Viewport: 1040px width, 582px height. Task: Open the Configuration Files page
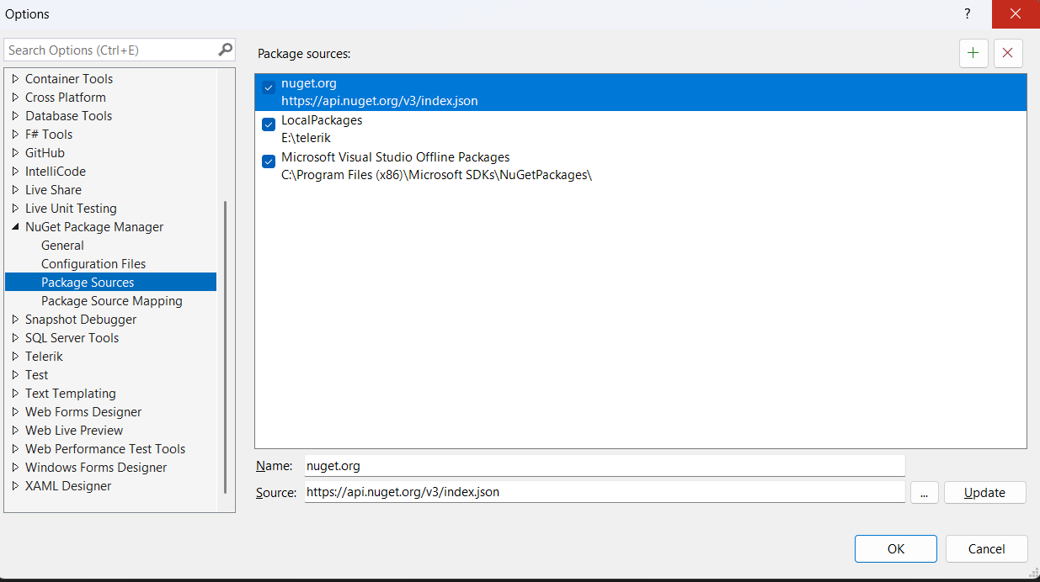93,264
